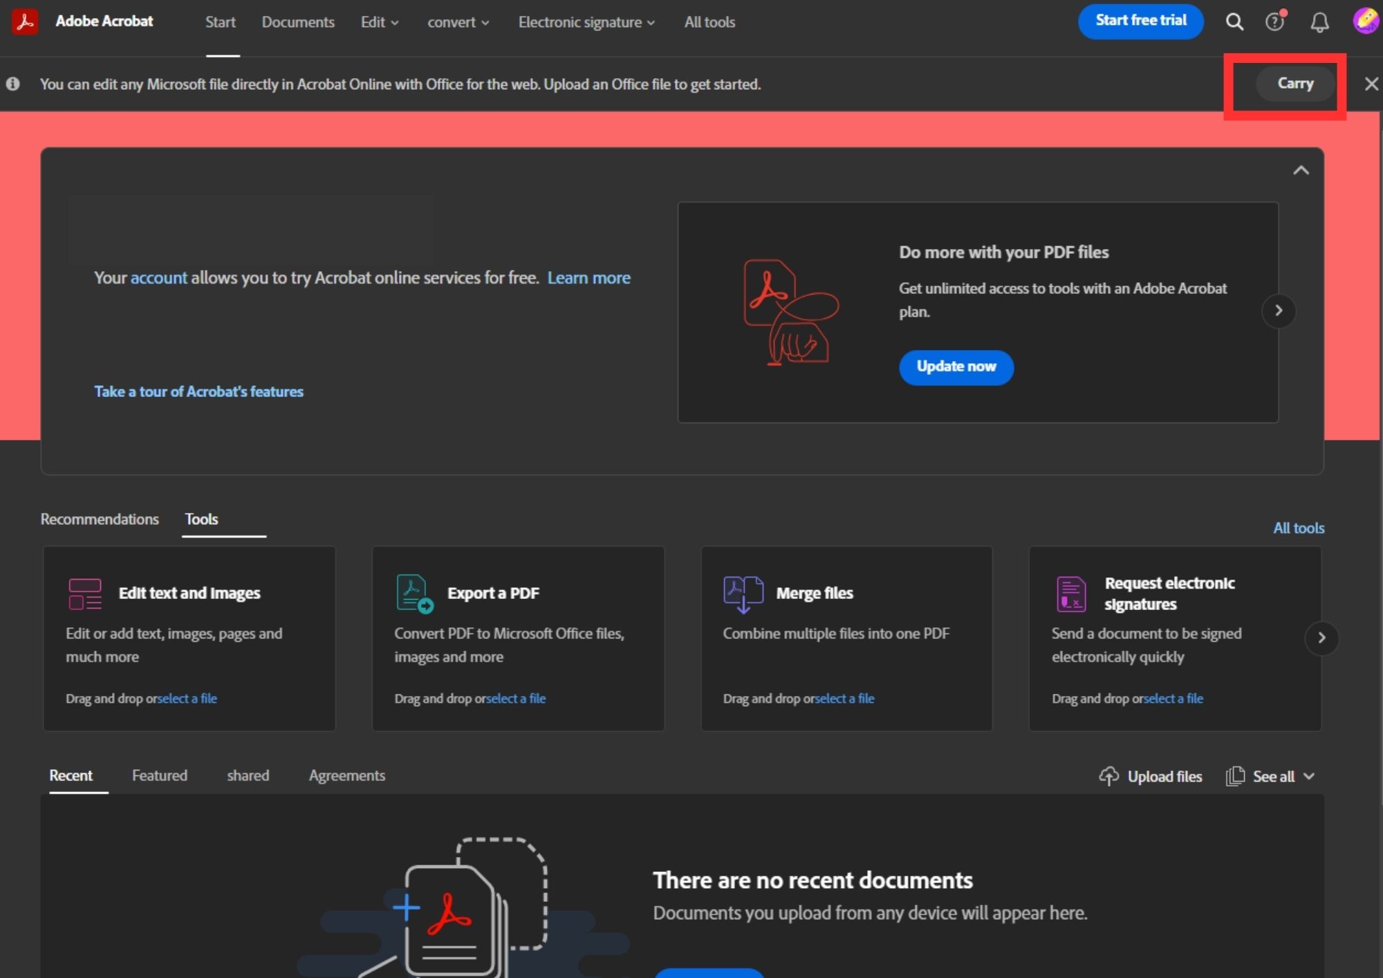Dismiss the Office banner with the X

pyautogui.click(x=1371, y=84)
